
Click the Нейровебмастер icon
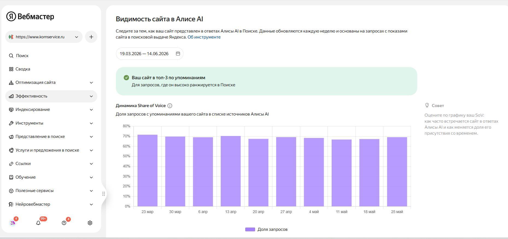[x=11, y=204]
